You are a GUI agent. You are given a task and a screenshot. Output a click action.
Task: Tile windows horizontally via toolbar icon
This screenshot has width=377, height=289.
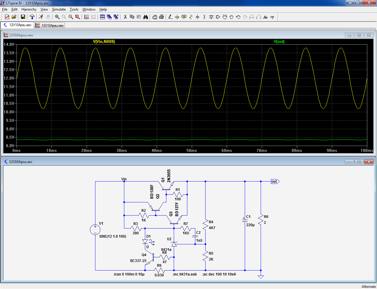click(x=102, y=17)
